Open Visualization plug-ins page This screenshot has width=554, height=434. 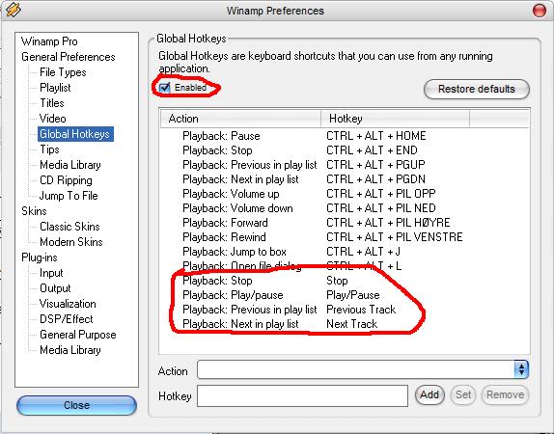pos(68,304)
